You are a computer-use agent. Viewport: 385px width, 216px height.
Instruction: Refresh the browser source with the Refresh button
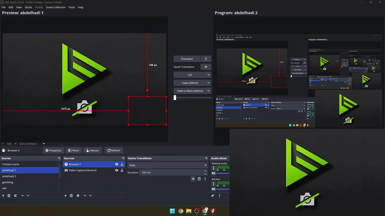click(x=114, y=151)
